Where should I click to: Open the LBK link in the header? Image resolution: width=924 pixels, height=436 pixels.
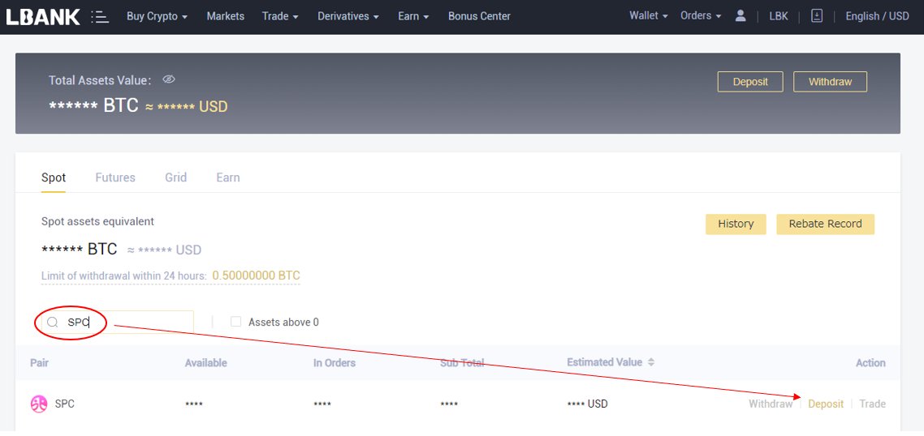coord(779,16)
